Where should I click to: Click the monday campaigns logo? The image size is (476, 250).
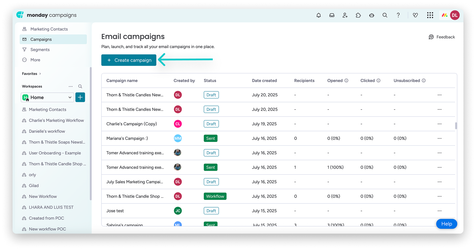pyautogui.click(x=46, y=15)
